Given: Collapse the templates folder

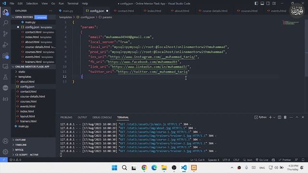Looking at the screenshot, I should (x=25, y=77).
